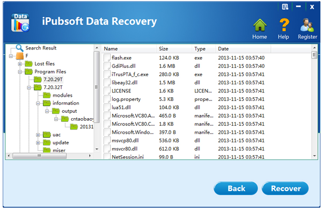This screenshot has height=210, width=322.
Task: Click the 7.20.32T folder icon
Action: point(38,88)
